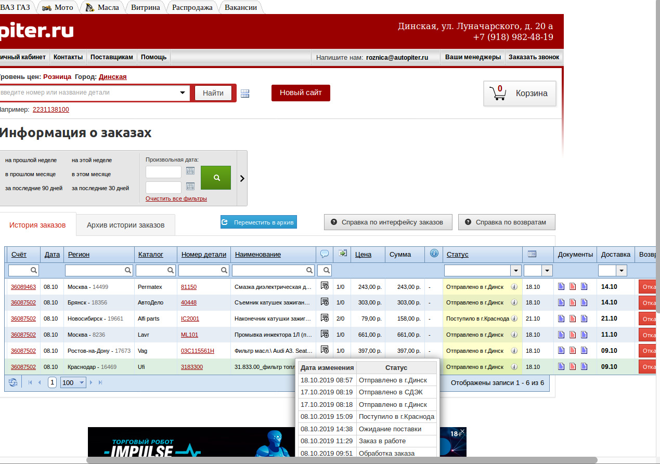
Task: Add comment icon for Alfi parts row
Action: coord(325,318)
